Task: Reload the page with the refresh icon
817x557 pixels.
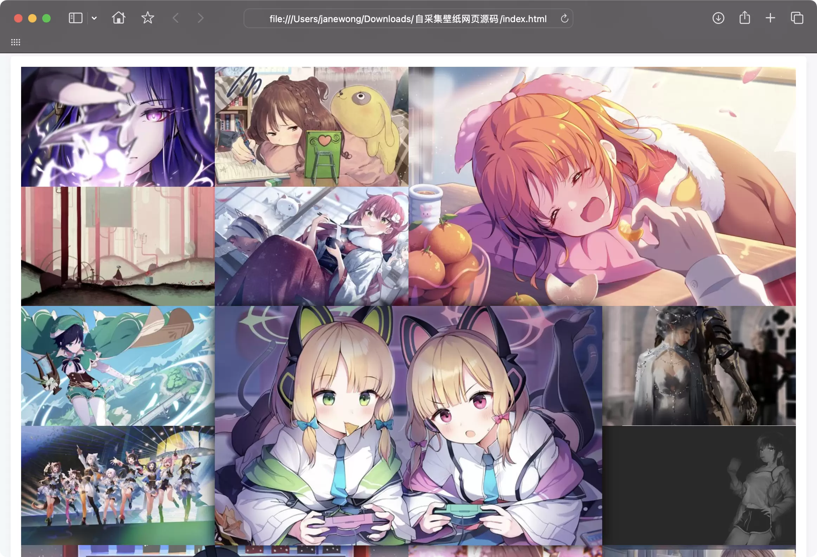Action: (565, 19)
